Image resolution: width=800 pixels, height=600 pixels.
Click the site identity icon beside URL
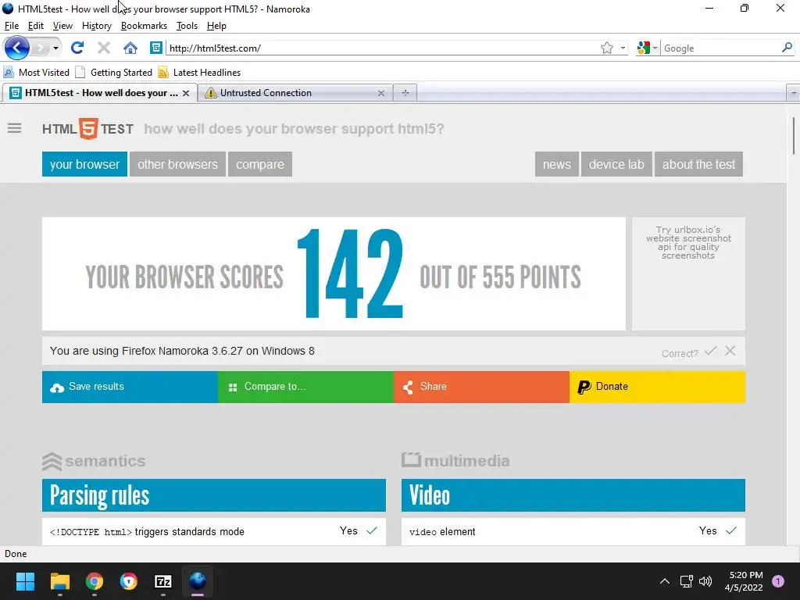point(156,48)
